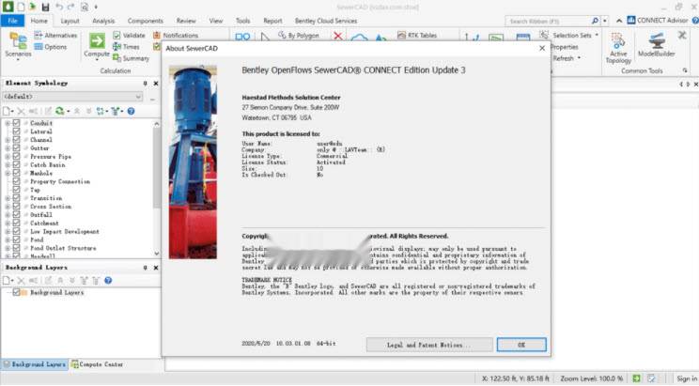Click the Element Symbology green refresh icon
The height and width of the screenshot is (386, 699).
click(x=59, y=111)
